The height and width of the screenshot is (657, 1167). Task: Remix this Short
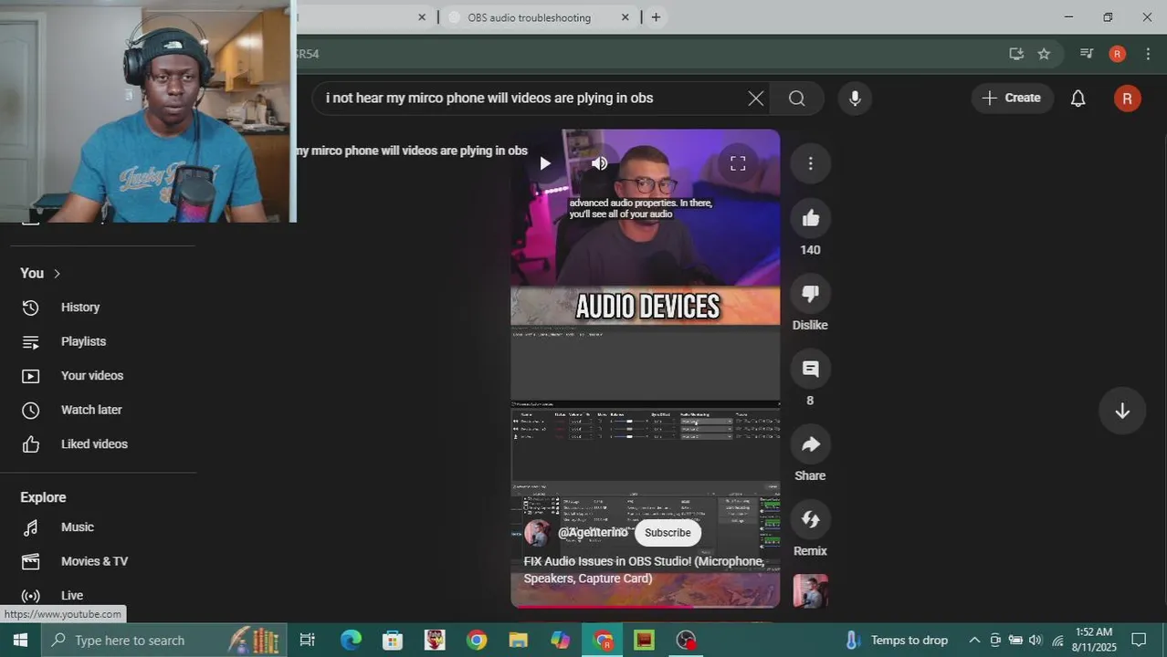tap(810, 519)
